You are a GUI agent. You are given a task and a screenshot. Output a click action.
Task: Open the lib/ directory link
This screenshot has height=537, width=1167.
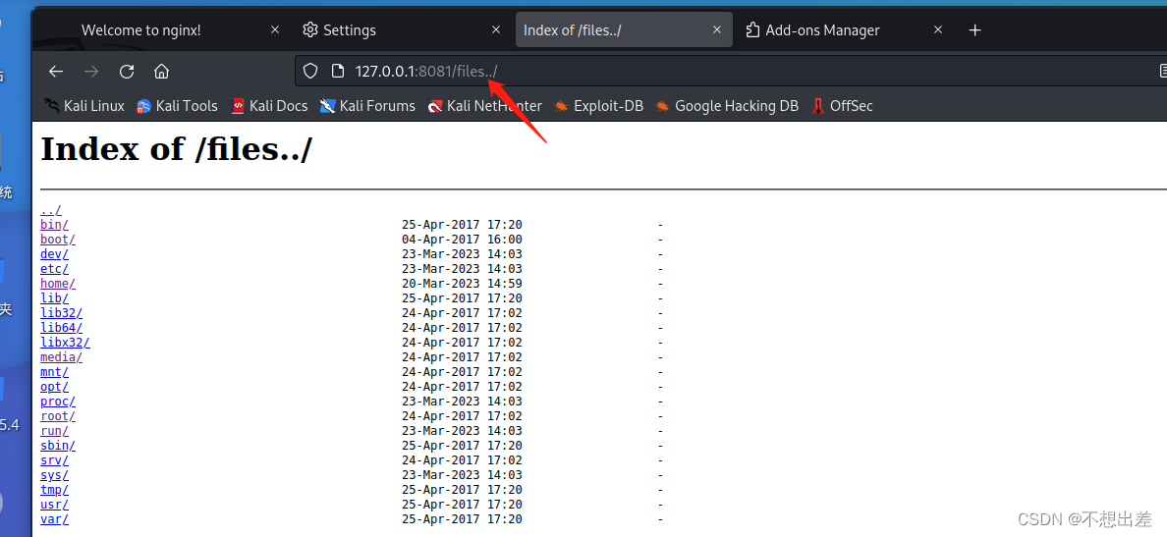tap(54, 298)
